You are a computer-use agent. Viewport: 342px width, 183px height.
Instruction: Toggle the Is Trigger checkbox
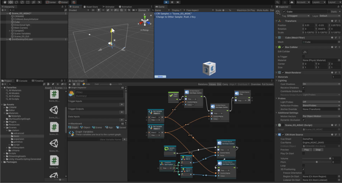pyautogui.click(x=304, y=56)
